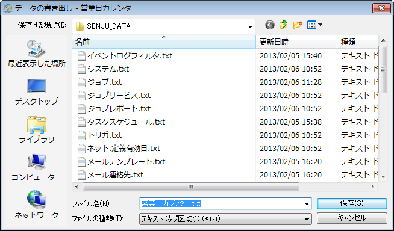Select file name ジョブレポート.txt
Image resolution: width=394 pixels, height=231 pixels.
click(119, 109)
